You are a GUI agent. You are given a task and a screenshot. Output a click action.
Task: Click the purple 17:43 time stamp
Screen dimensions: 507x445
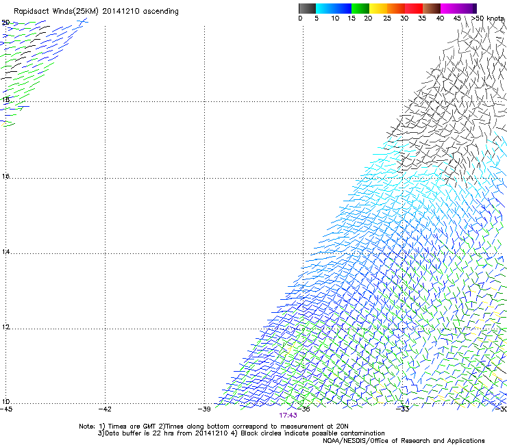(x=288, y=416)
